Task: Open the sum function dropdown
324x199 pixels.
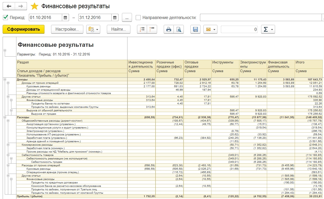Action: [268, 29]
